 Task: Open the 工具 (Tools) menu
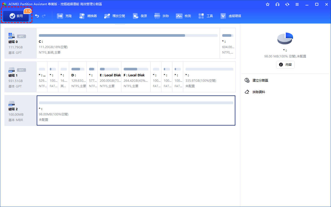(206, 16)
